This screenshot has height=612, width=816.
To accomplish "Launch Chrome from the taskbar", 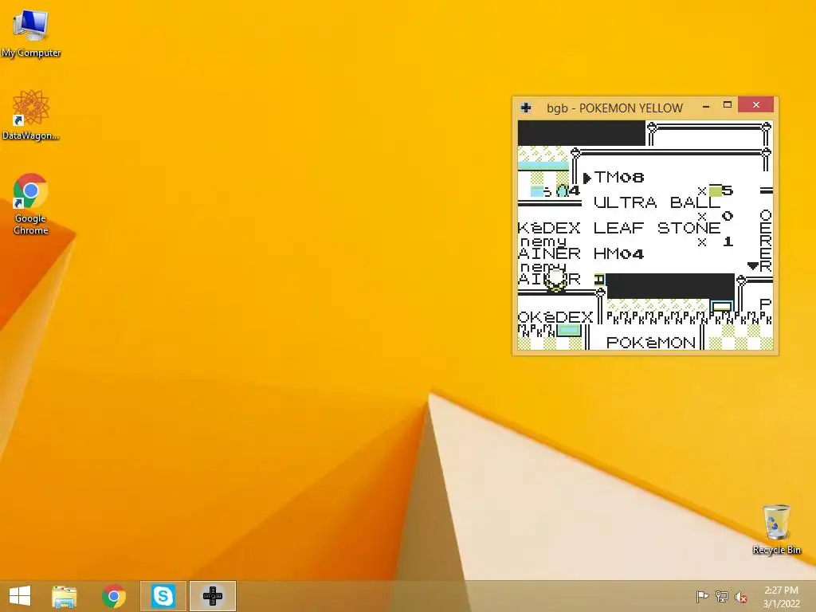I will (x=113, y=596).
